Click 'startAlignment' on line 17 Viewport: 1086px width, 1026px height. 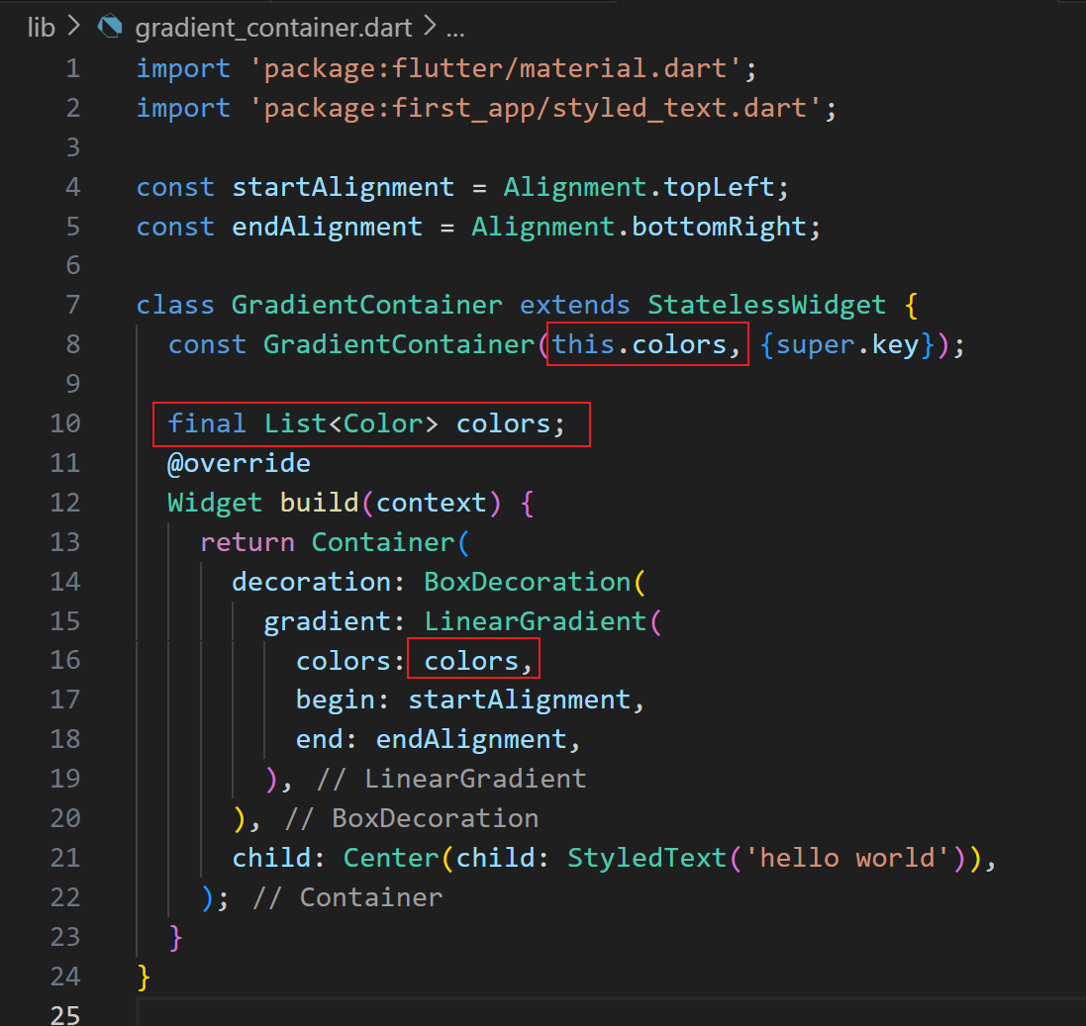pyautogui.click(x=519, y=700)
